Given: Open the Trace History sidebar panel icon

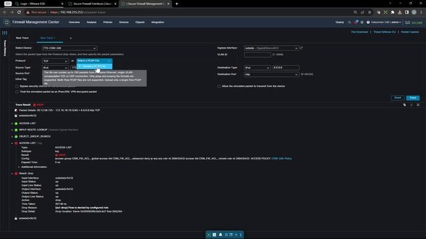Looking at the screenshot, I should pos(5,33).
